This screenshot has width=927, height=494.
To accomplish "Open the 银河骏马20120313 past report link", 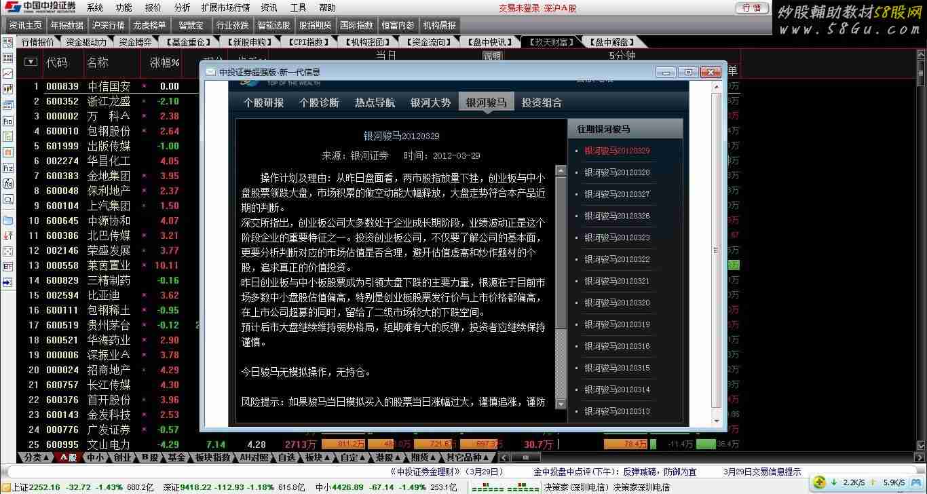I will point(617,411).
